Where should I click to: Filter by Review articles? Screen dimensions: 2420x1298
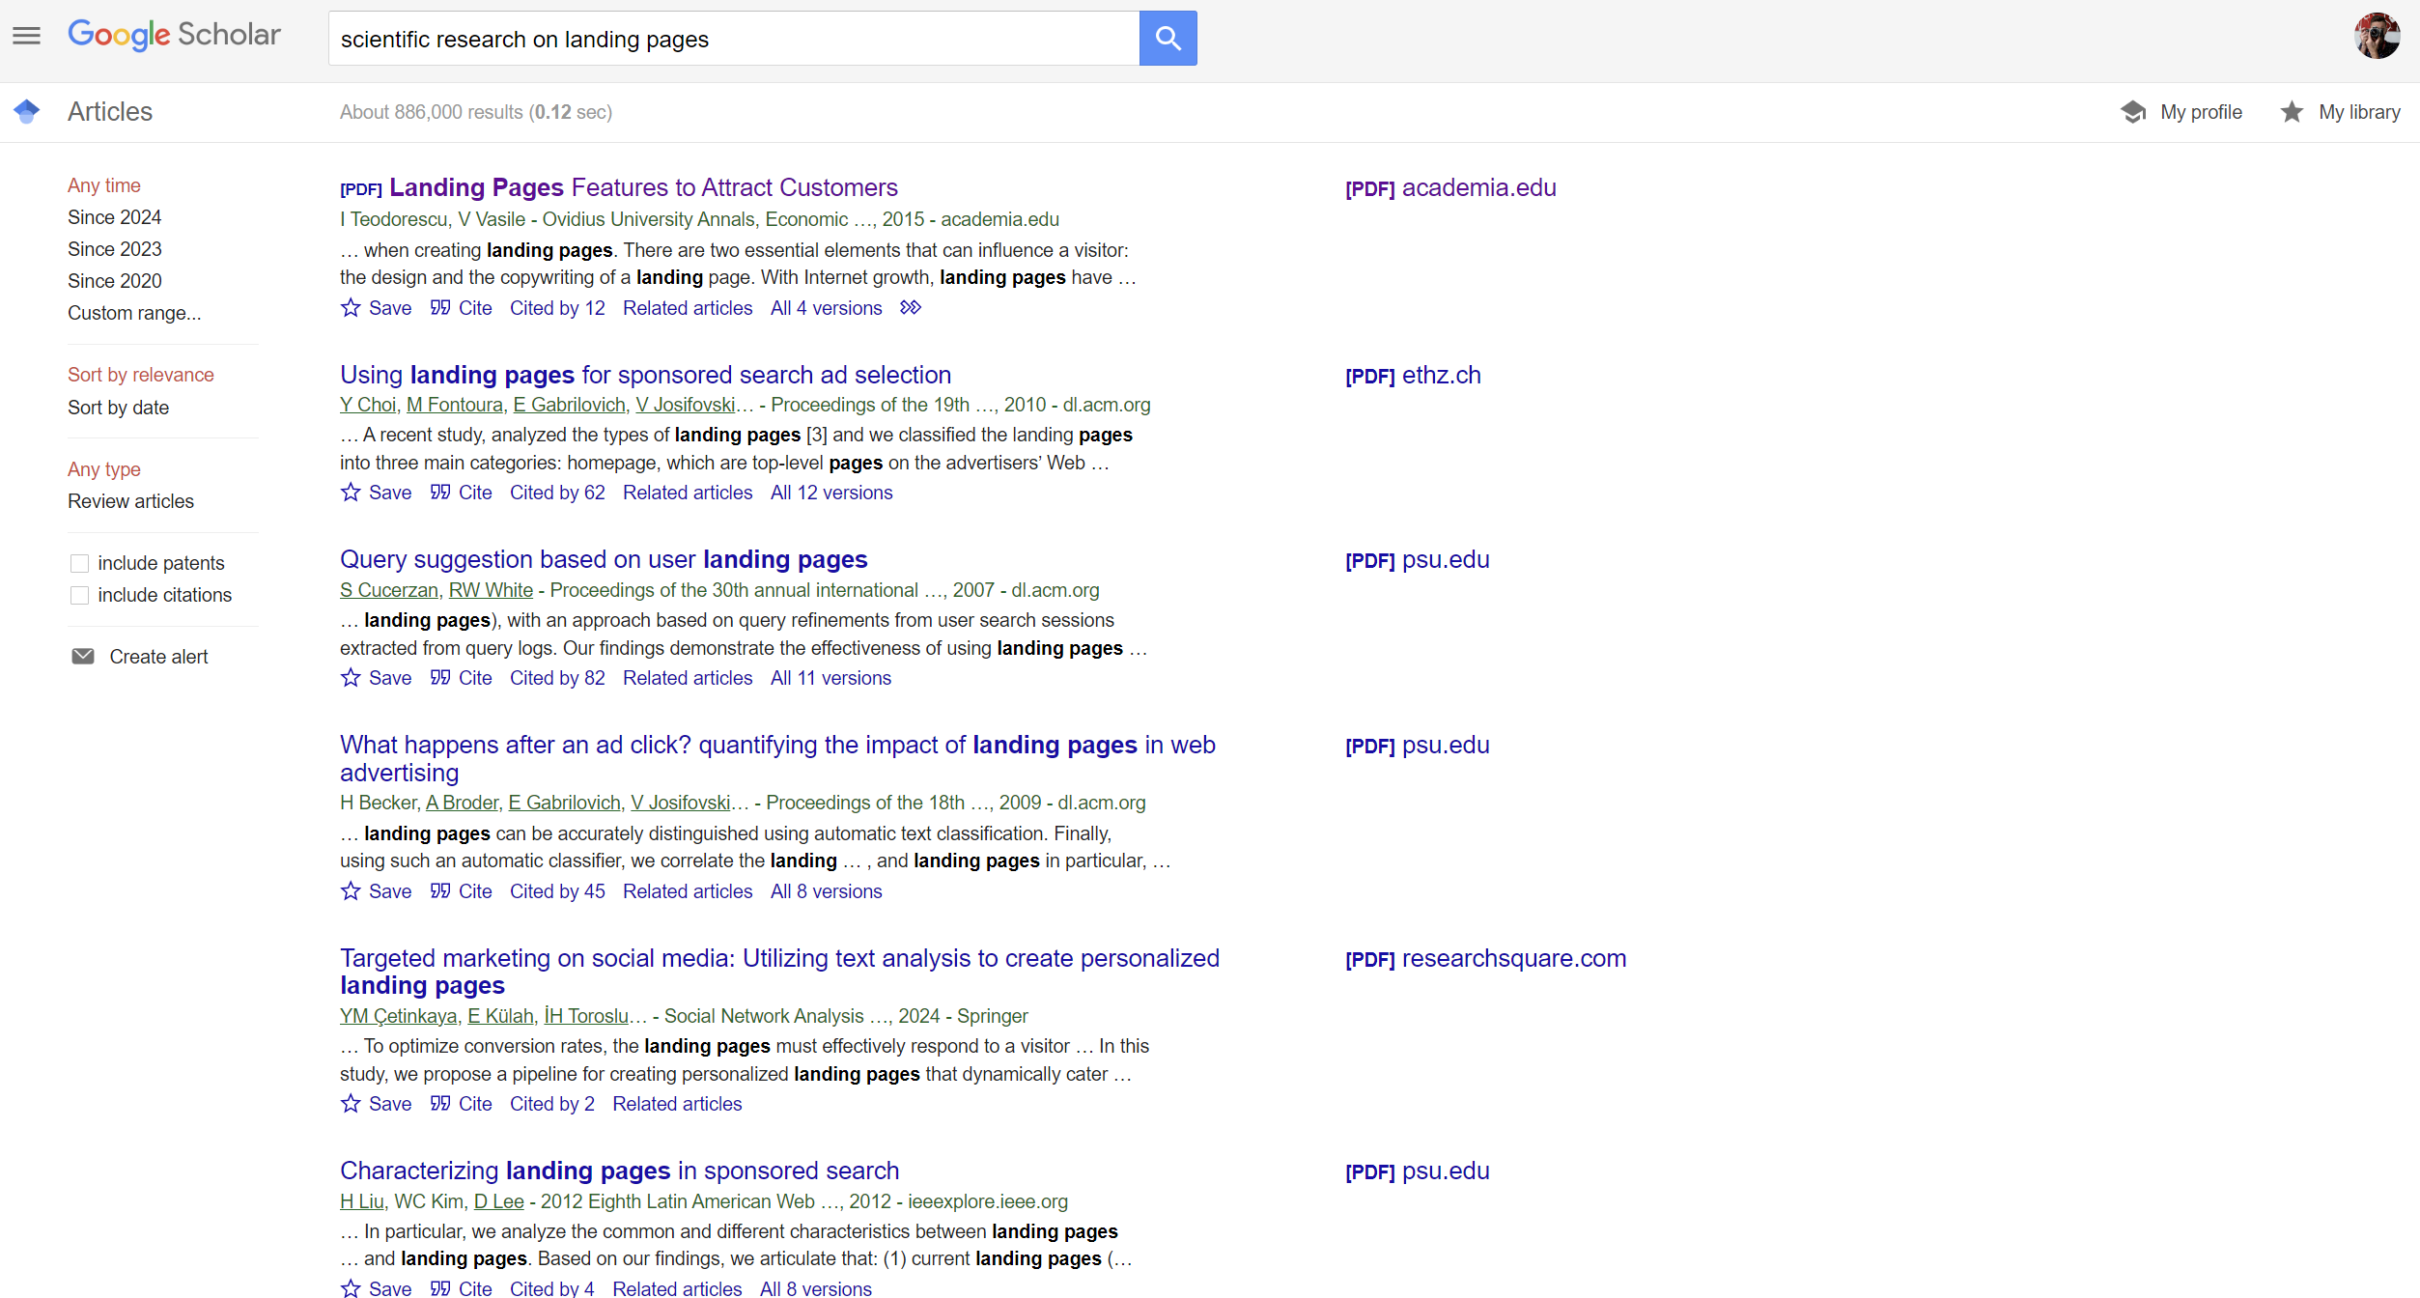pyautogui.click(x=130, y=501)
